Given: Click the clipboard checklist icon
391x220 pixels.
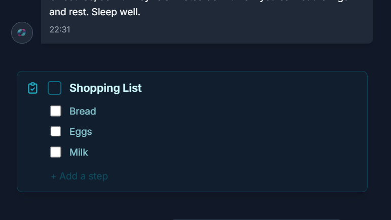Looking at the screenshot, I should [x=32, y=88].
